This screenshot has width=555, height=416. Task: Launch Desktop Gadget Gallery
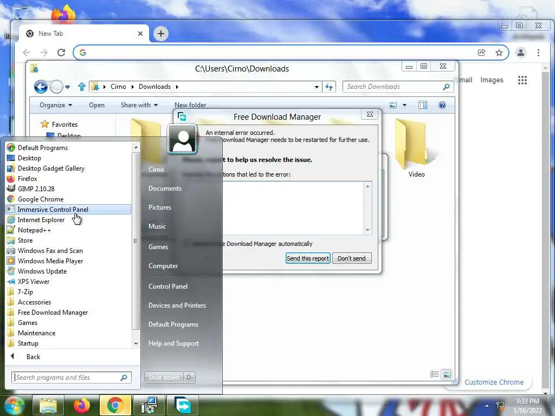(51, 168)
